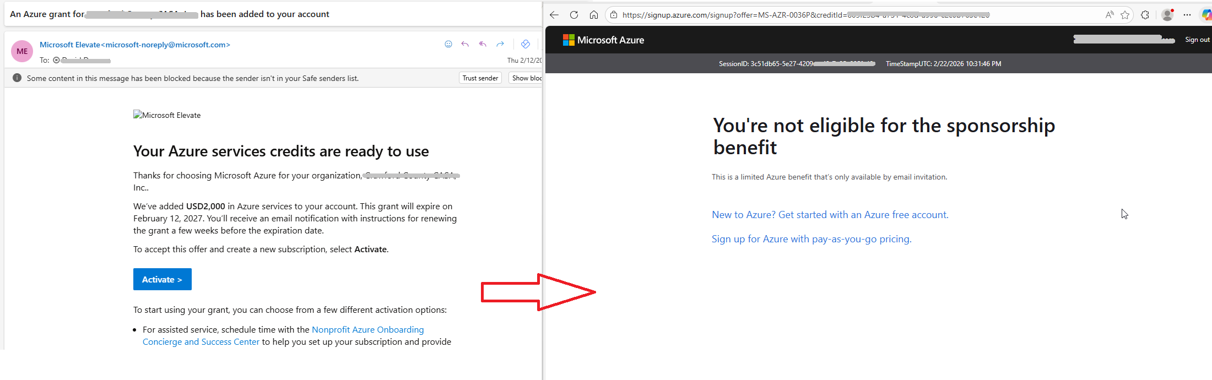The width and height of the screenshot is (1212, 380).
Task: Click the email subject line at the top
Action: pyautogui.click(x=170, y=14)
